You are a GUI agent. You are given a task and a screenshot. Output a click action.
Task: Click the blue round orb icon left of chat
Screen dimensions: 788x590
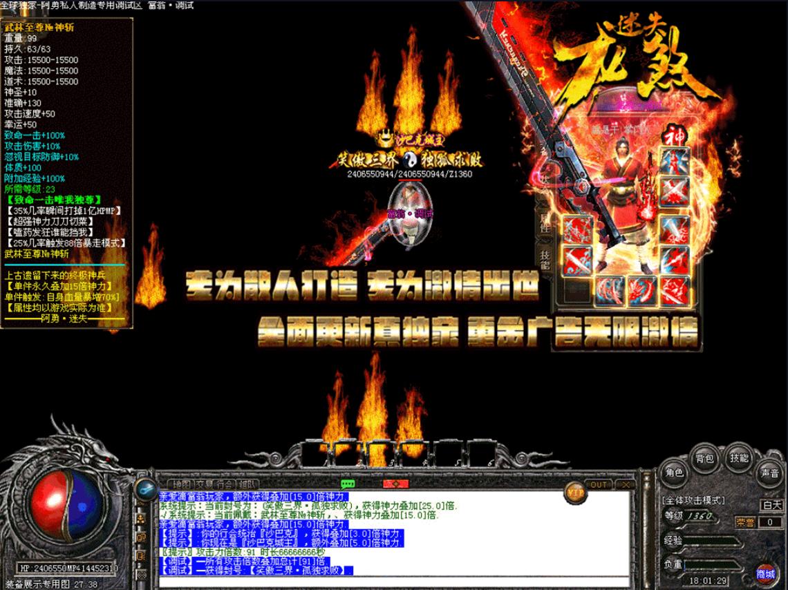coord(146,488)
